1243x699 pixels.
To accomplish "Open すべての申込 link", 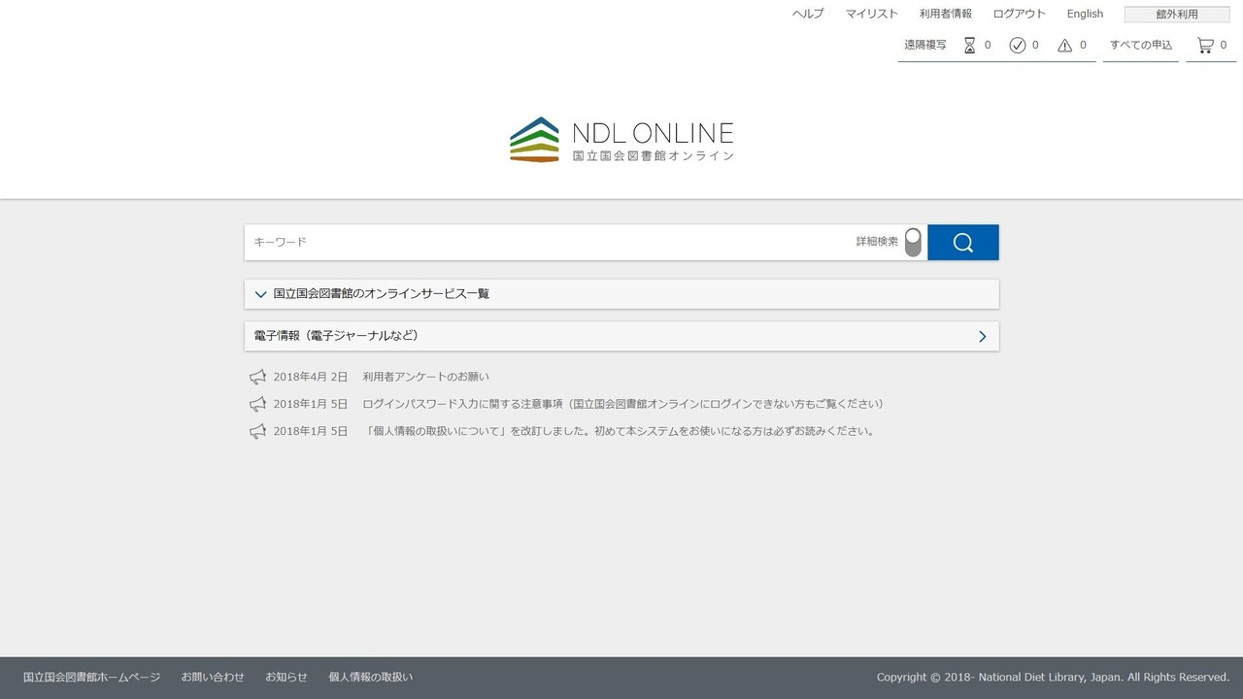I will tap(1141, 45).
